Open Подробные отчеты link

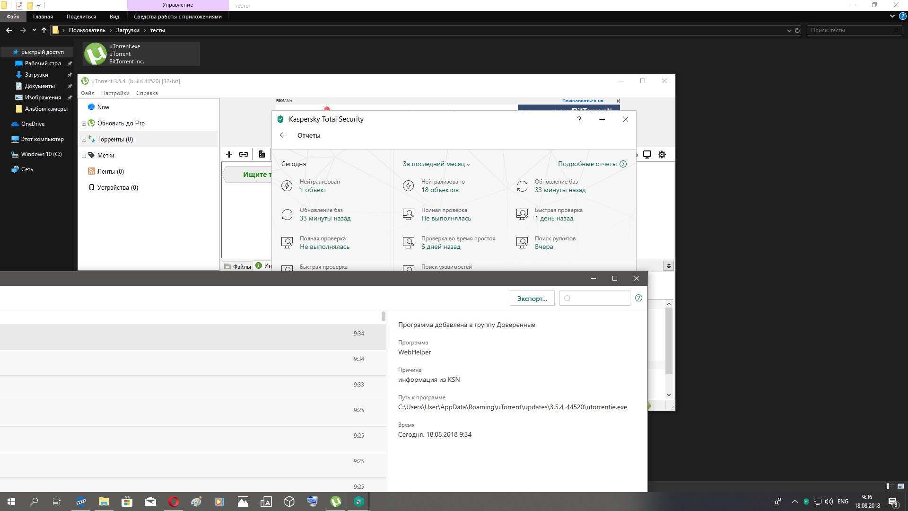(x=592, y=164)
